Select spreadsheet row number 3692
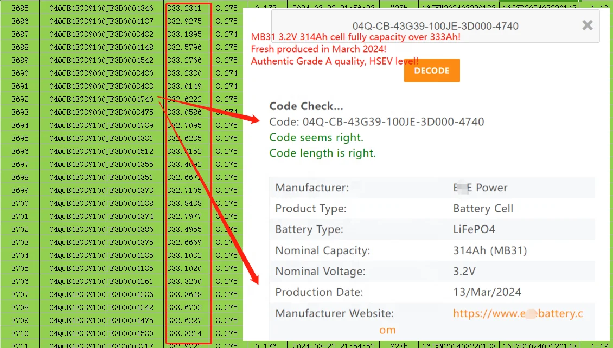This screenshot has width=613, height=348. [20, 99]
